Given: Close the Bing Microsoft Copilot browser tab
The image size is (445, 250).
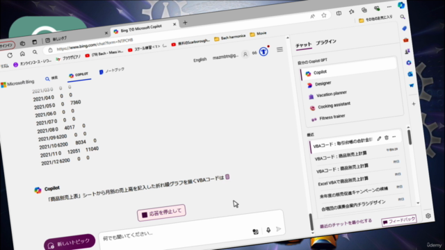Looking at the screenshot, I should pos(175,24).
